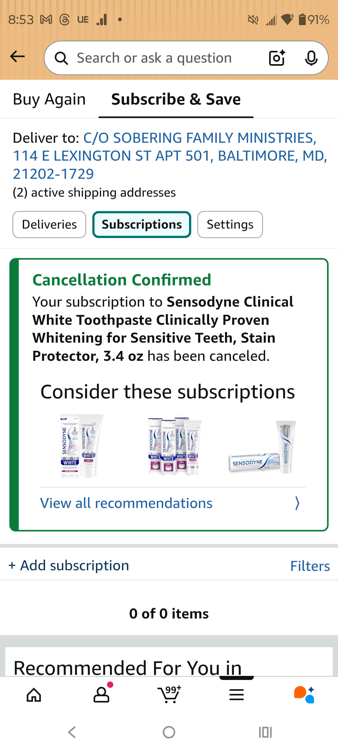Viewport: 338px width, 751px height.
Task: Click View all recommendations link
Action: (126, 503)
